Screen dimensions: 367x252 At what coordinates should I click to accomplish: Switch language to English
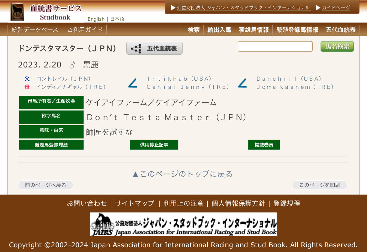(x=96, y=19)
